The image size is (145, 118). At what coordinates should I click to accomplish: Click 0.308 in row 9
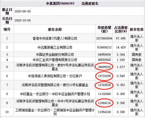[x=121, y=103]
